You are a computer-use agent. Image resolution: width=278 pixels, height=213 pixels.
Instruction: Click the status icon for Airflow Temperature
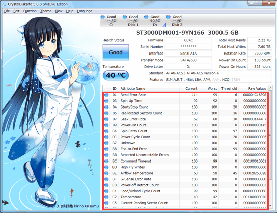(106, 173)
